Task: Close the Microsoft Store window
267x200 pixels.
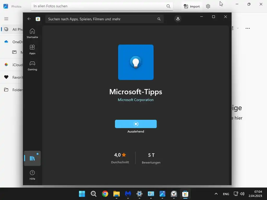Action: tap(226, 17)
